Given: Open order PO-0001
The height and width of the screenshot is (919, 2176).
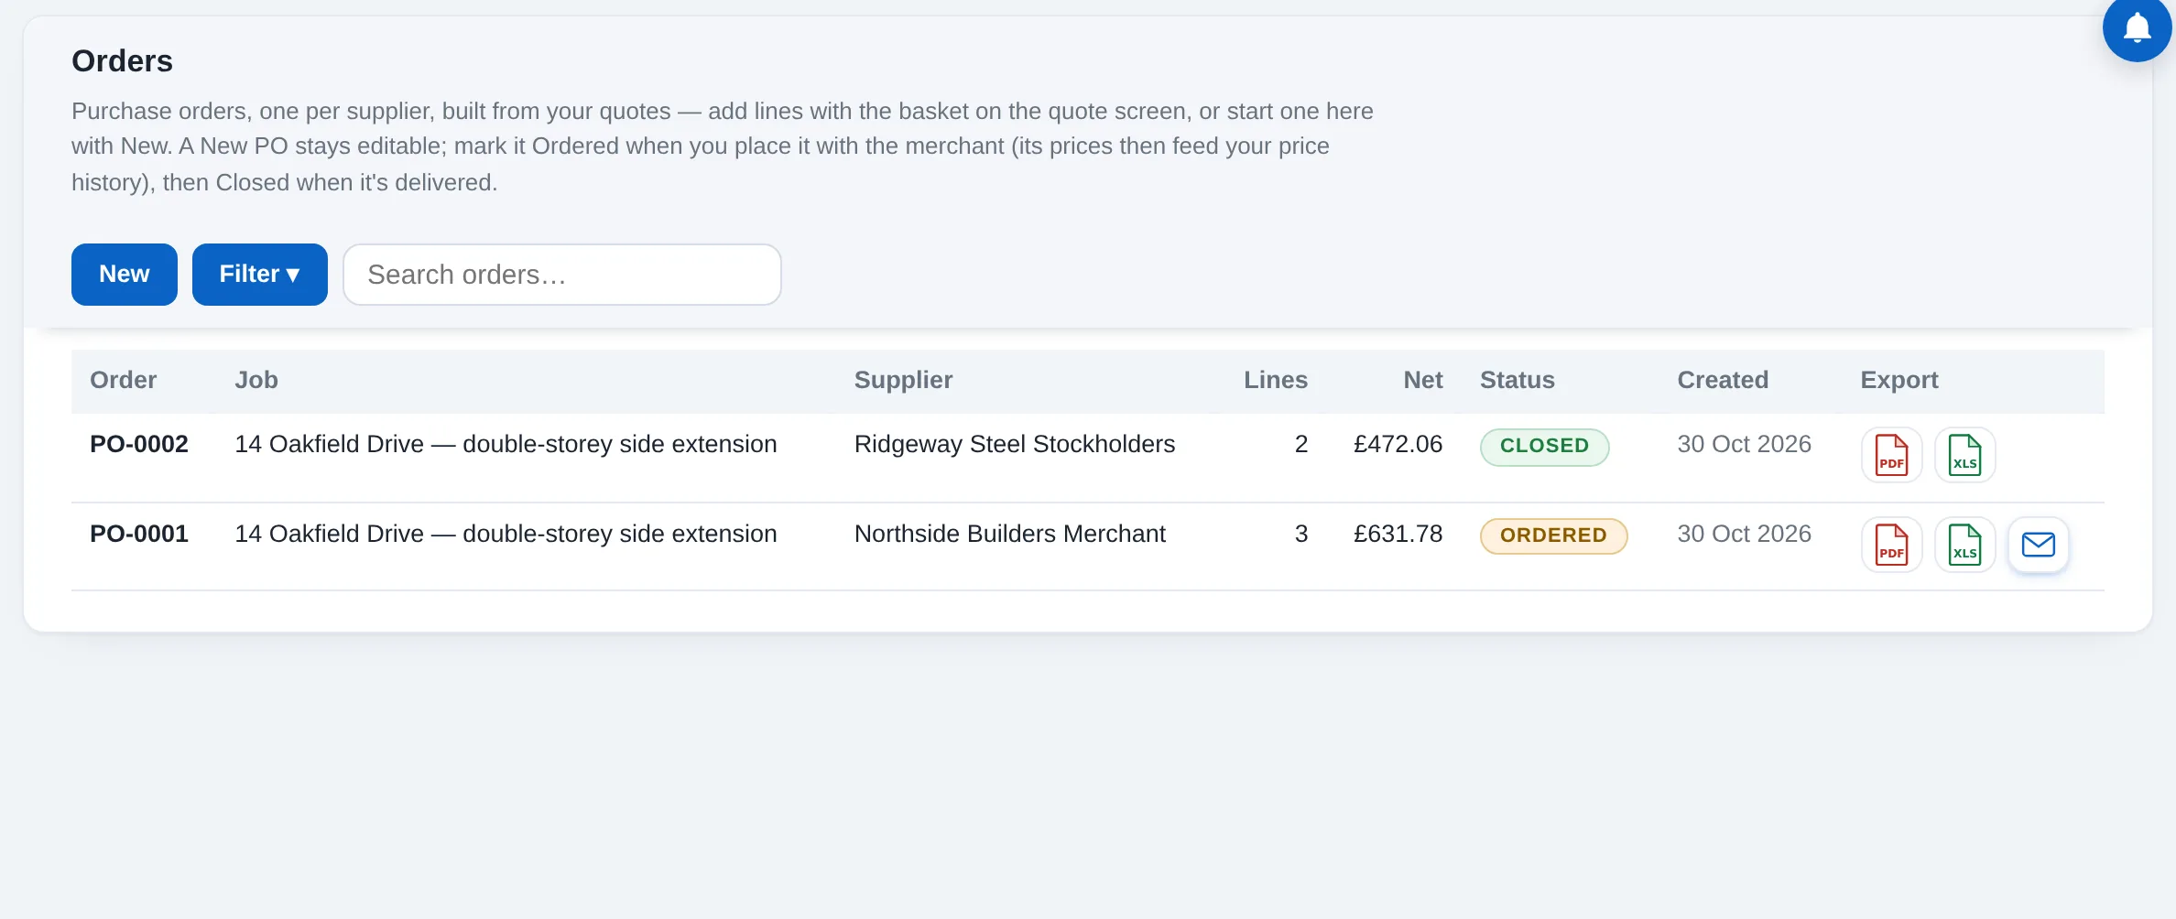Looking at the screenshot, I should click(139, 534).
